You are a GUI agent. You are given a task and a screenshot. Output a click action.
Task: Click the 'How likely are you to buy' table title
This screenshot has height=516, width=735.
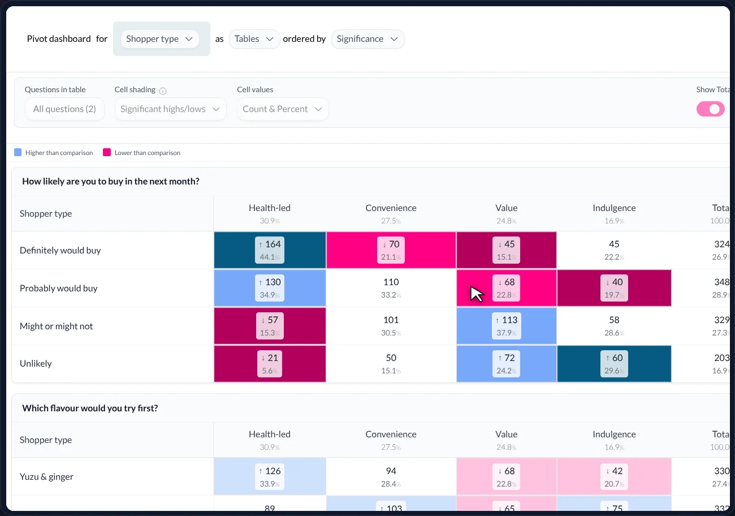[x=111, y=182]
